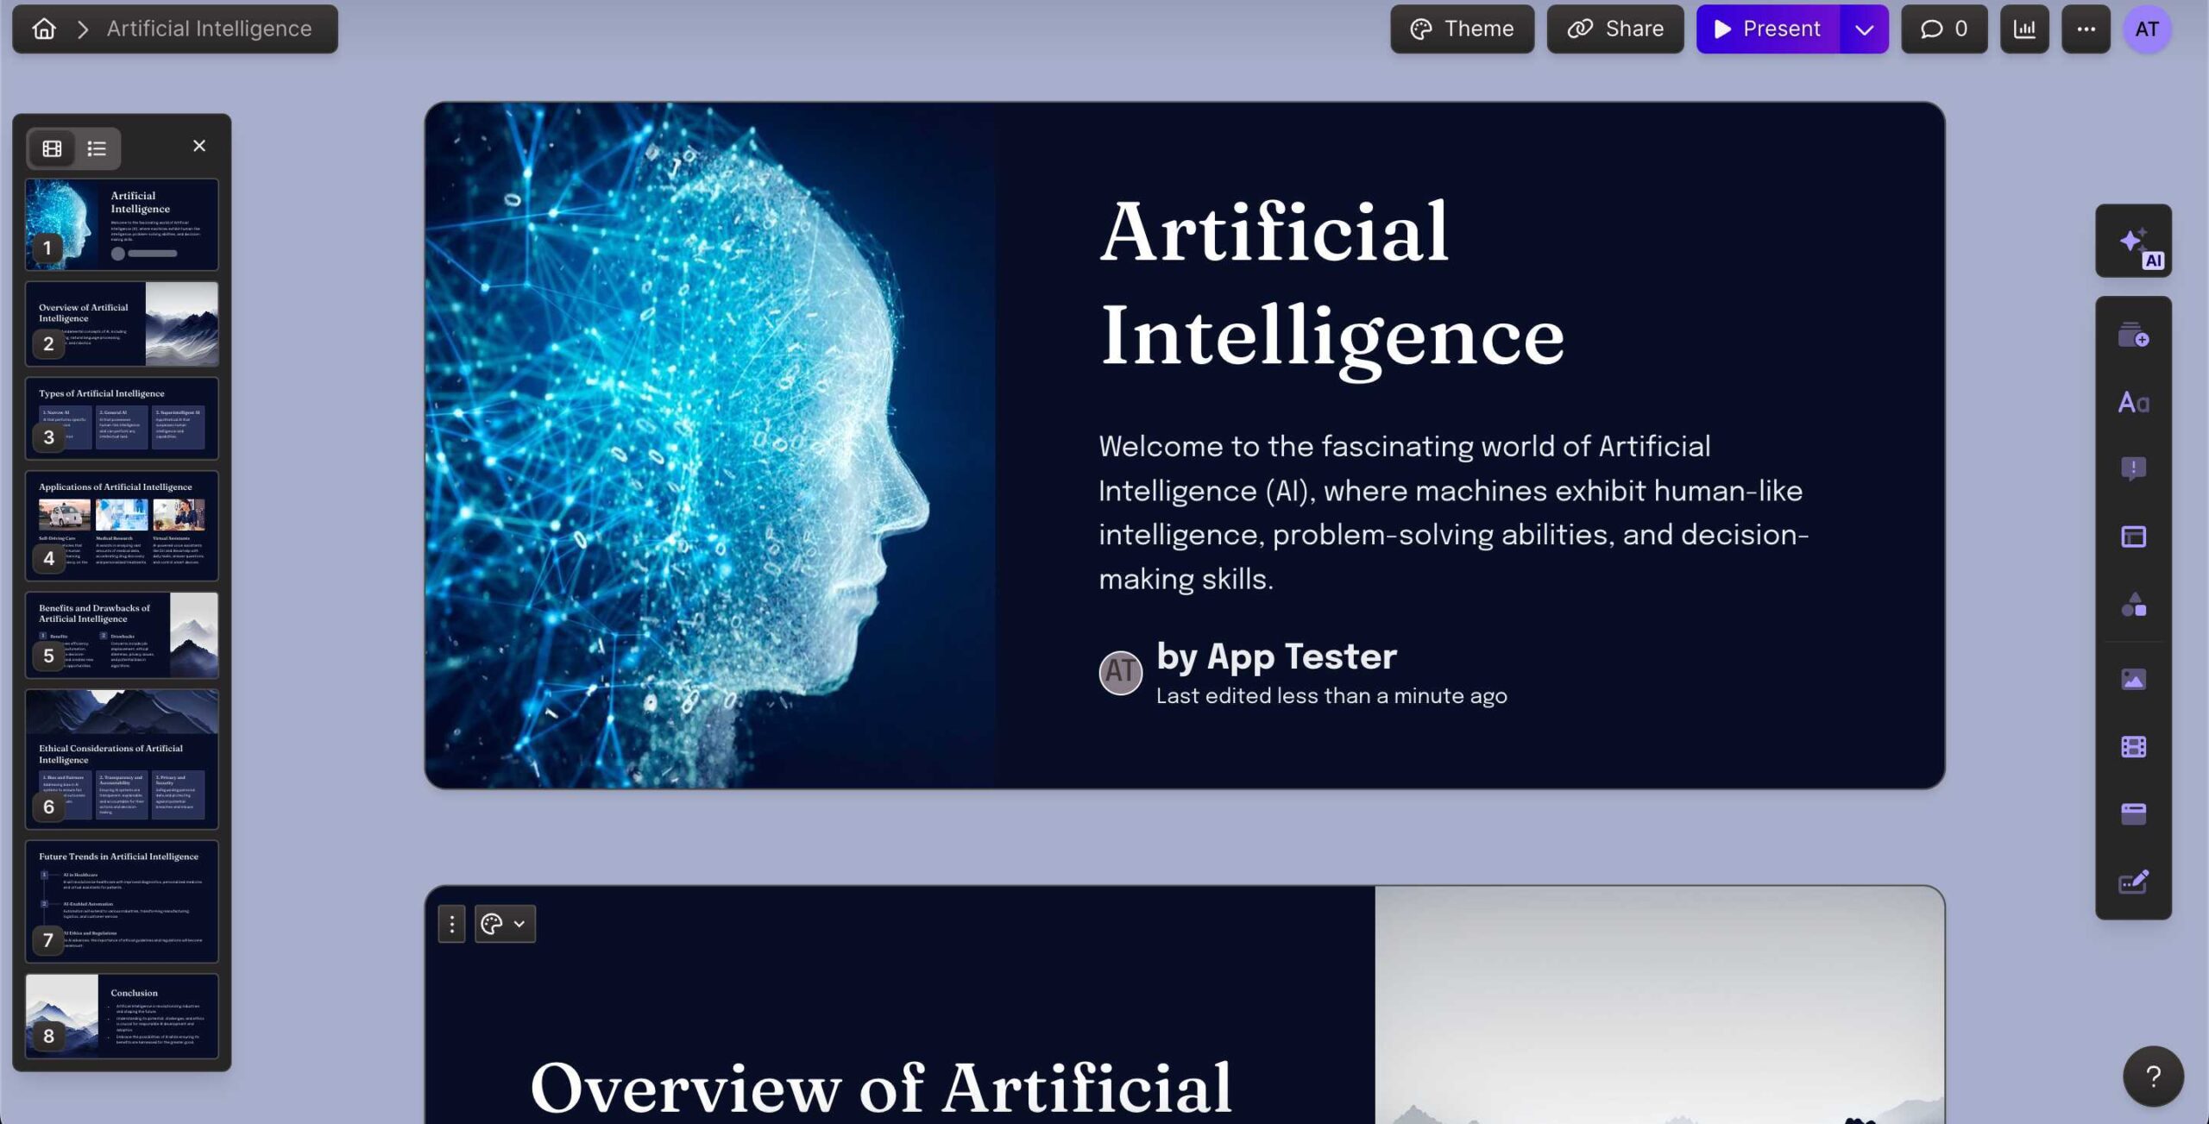The height and width of the screenshot is (1124, 2209).
Task: Click the layout/template icon in sidebar
Action: click(2135, 537)
